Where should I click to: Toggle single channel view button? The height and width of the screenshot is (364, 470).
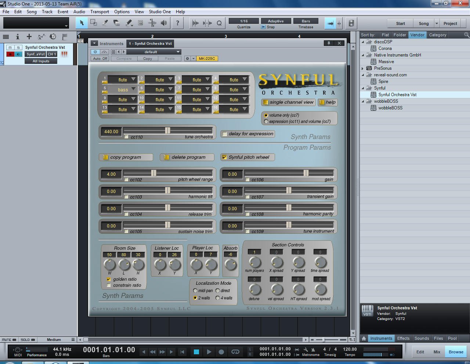[288, 102]
